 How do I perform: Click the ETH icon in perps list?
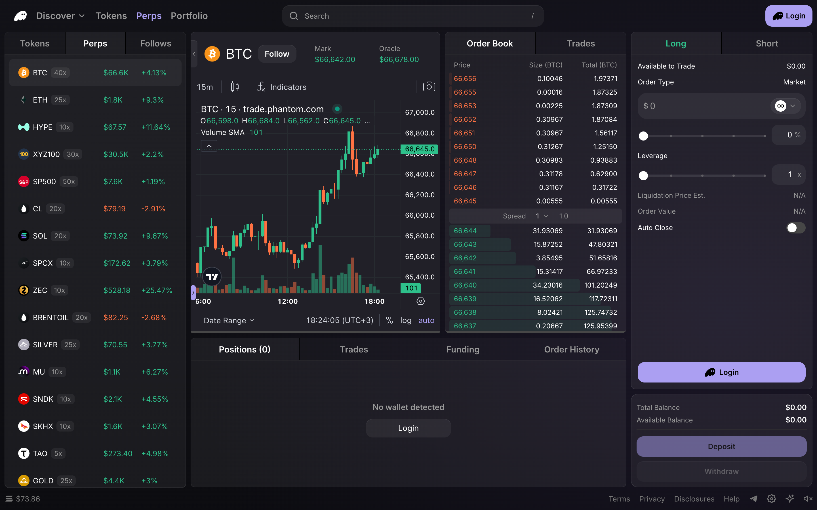pos(24,100)
